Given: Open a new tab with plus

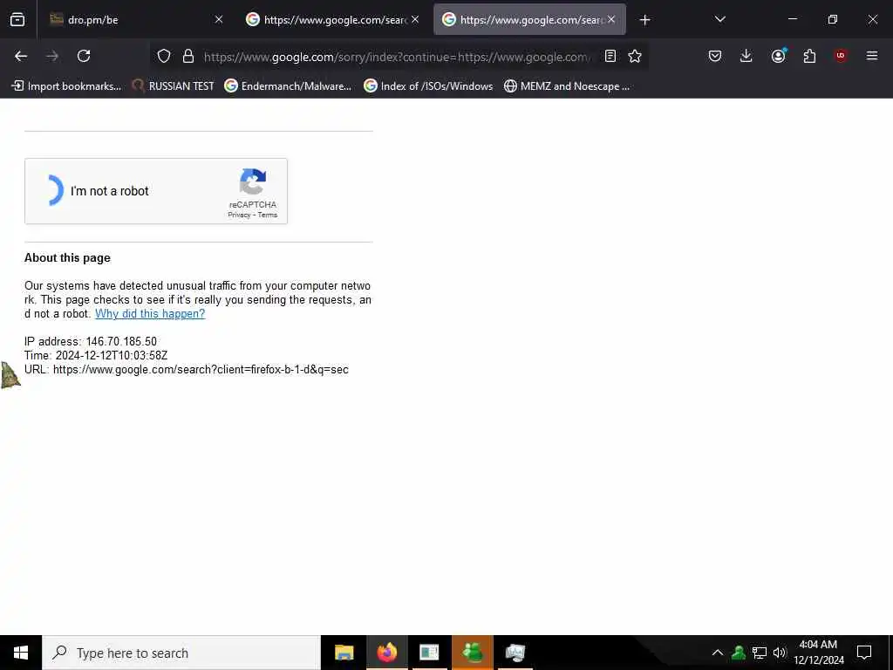Looking at the screenshot, I should click(x=644, y=20).
